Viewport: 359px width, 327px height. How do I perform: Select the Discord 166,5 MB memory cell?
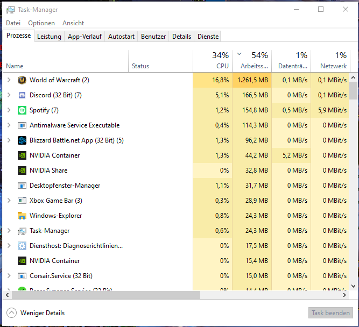252,95
